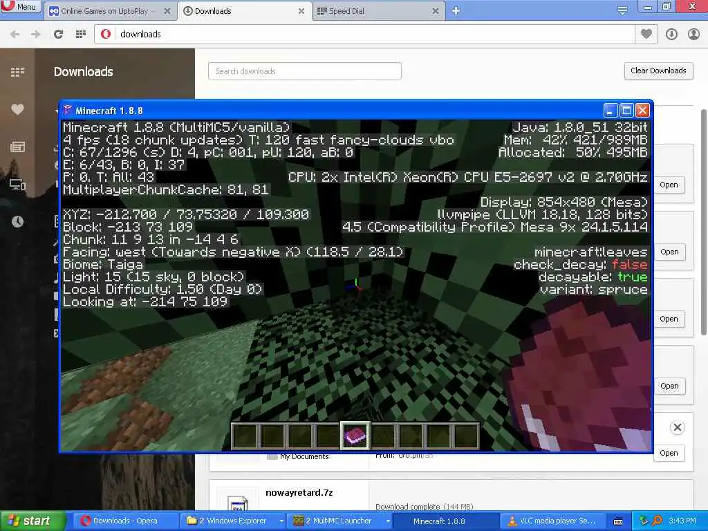Image resolution: width=708 pixels, height=531 pixels.
Task: Maximize the Minecraft 1.8.8 window
Action: tap(626, 111)
